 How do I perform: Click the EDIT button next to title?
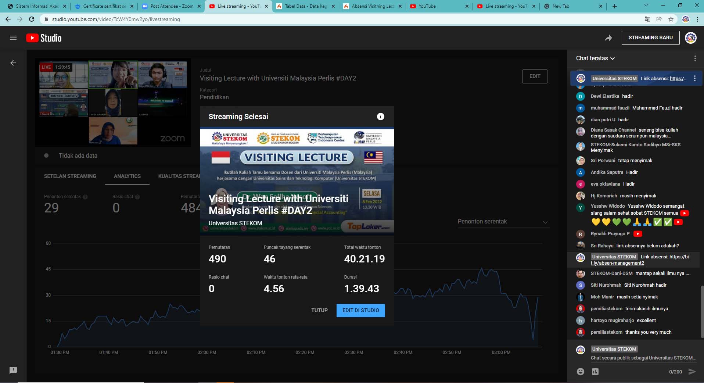coord(535,76)
